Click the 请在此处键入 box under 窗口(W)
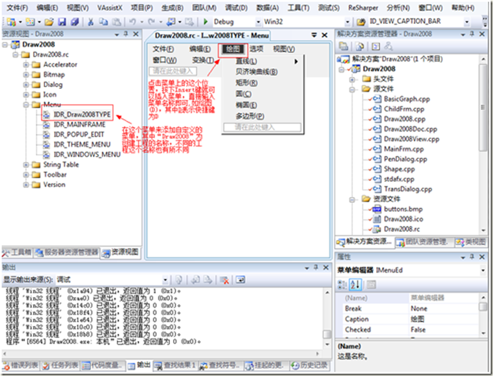 [x=173, y=71]
